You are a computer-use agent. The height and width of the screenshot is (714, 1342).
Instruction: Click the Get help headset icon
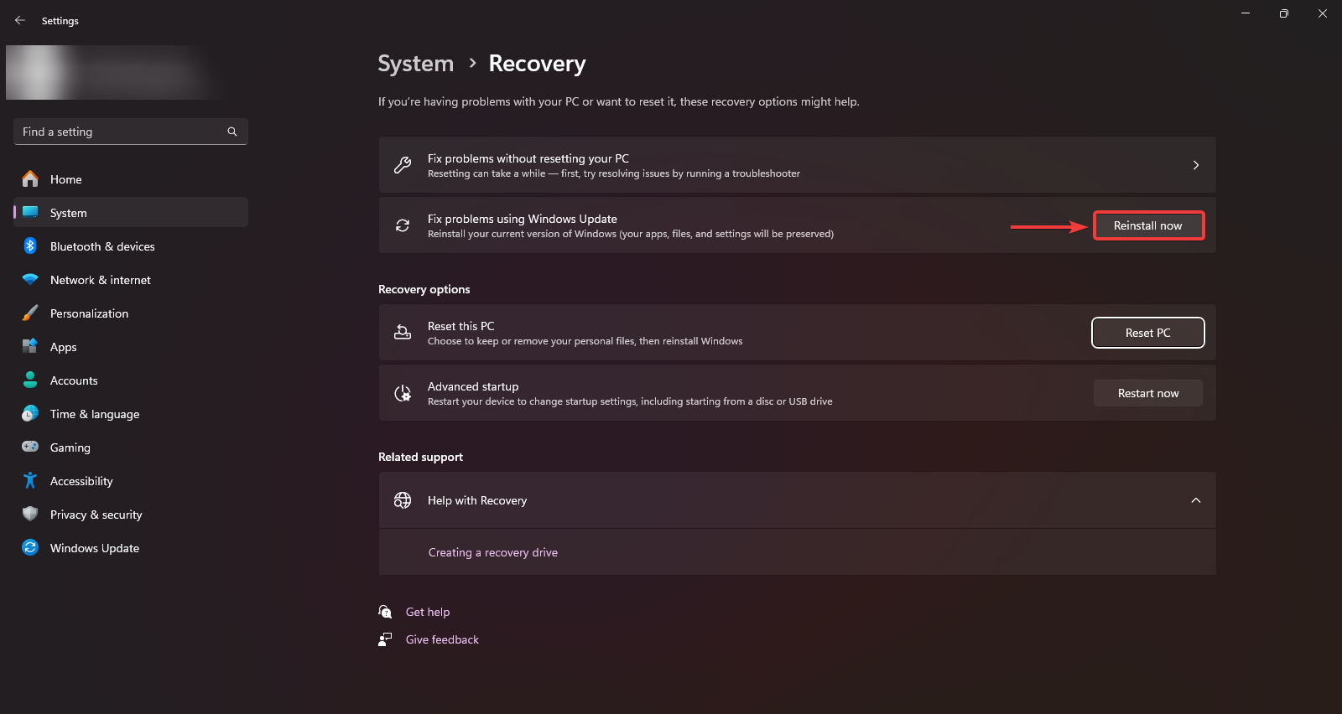(385, 612)
